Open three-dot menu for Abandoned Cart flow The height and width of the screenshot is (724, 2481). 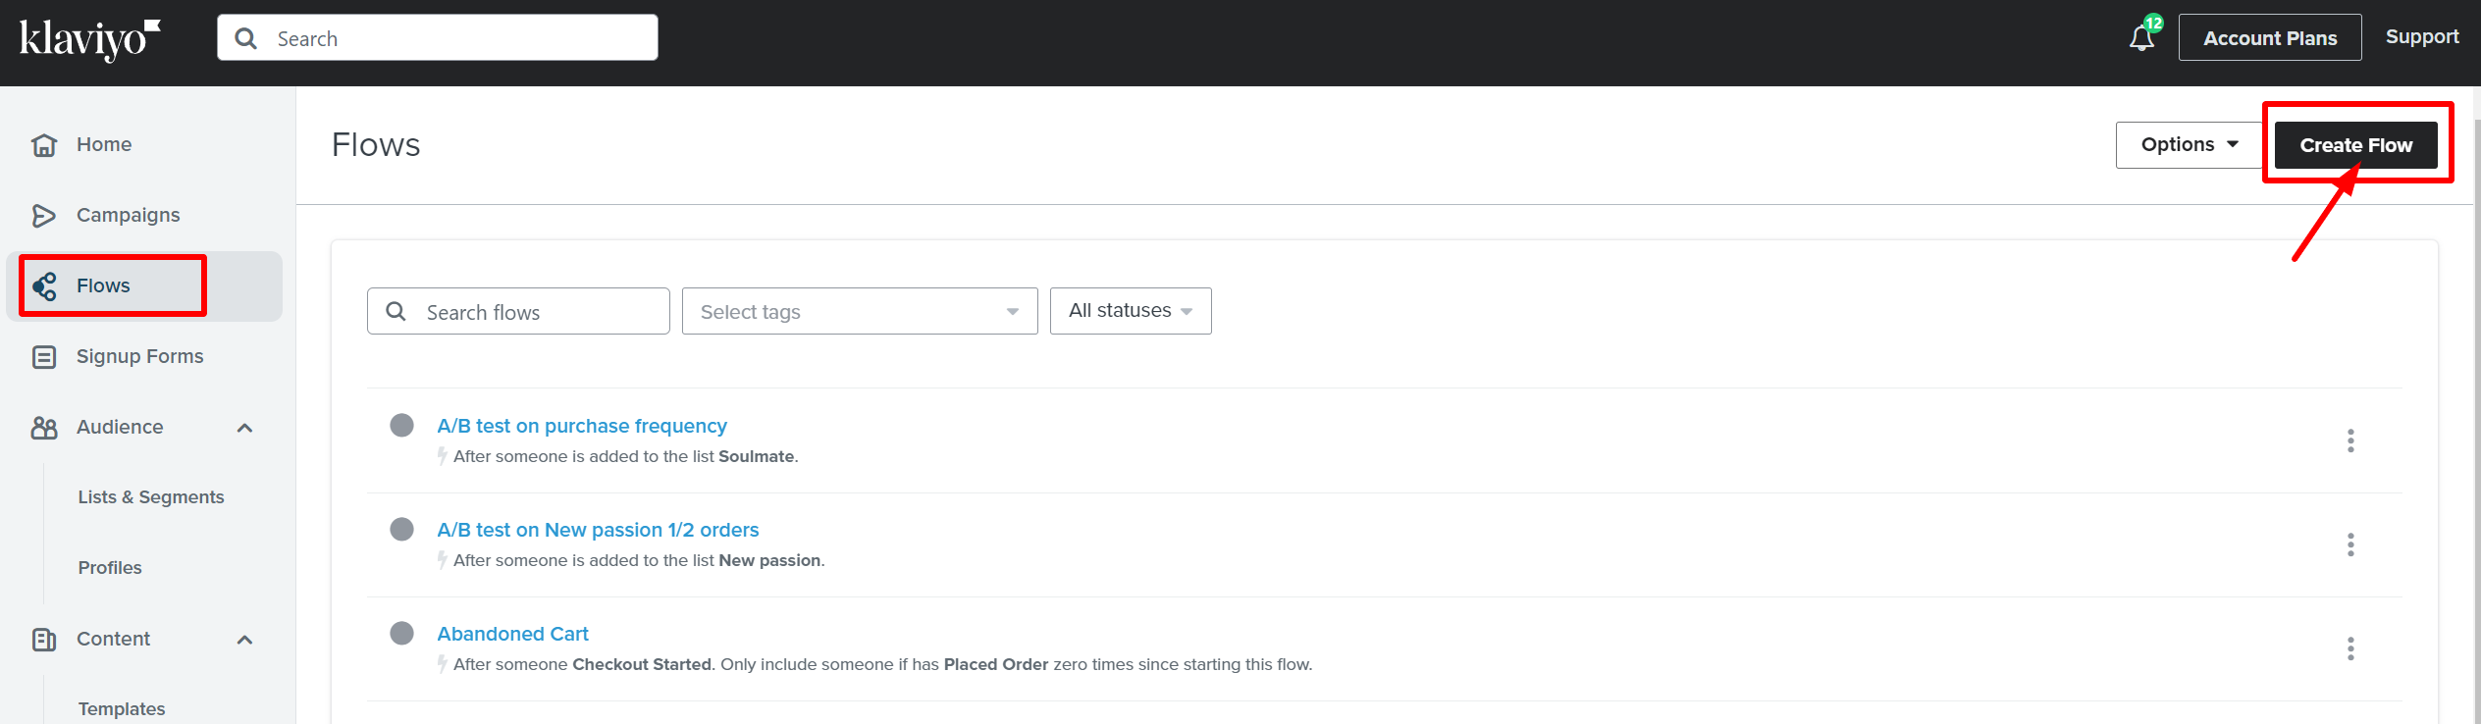click(2349, 648)
